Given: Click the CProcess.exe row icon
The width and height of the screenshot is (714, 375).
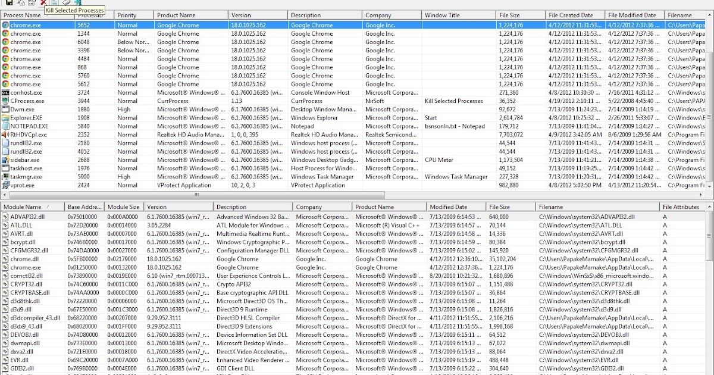Looking at the screenshot, I should coord(5,101).
